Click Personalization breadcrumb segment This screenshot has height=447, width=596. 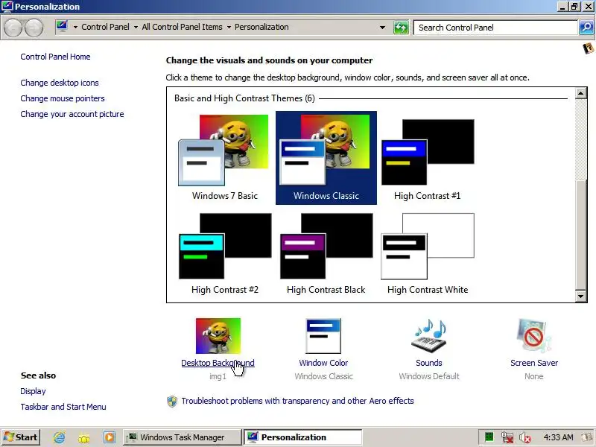tap(261, 27)
